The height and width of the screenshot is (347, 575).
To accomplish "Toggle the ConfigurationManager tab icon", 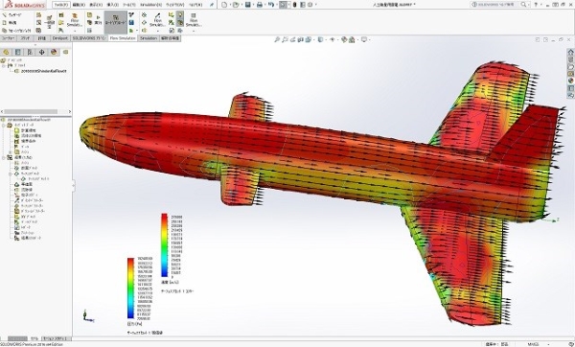I will click(30, 52).
